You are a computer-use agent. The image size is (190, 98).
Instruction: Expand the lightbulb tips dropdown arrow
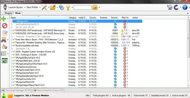[72, 7]
